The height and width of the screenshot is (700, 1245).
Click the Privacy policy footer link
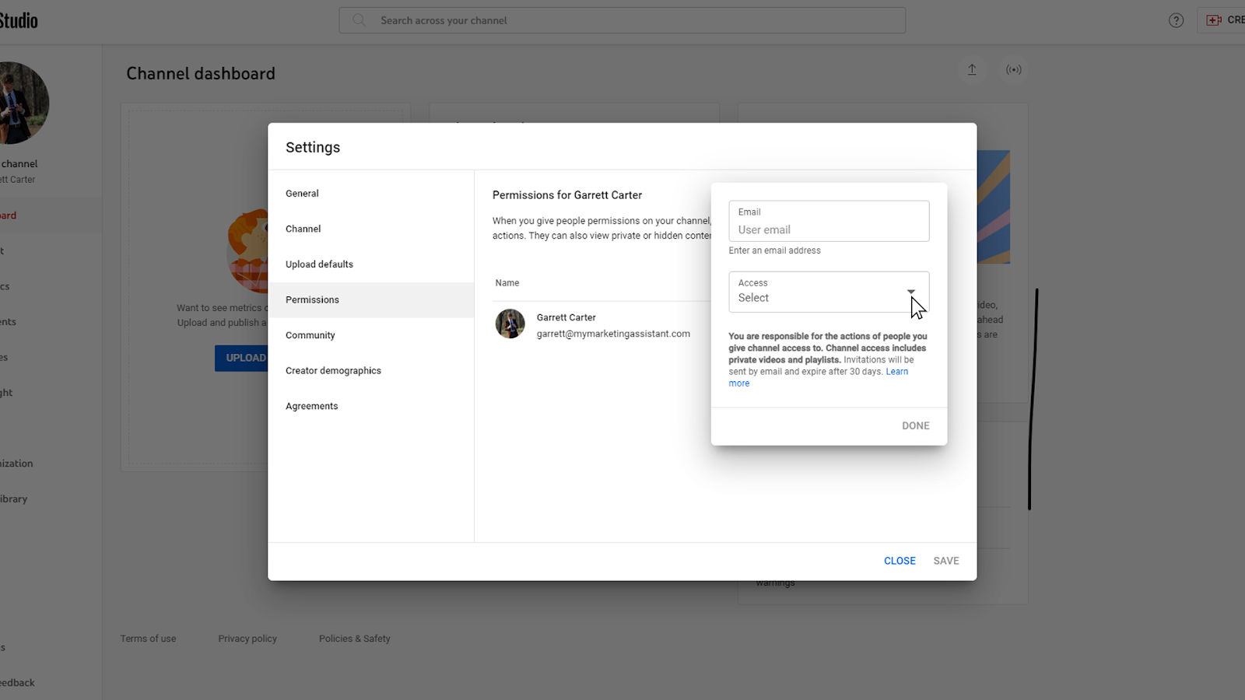click(247, 638)
